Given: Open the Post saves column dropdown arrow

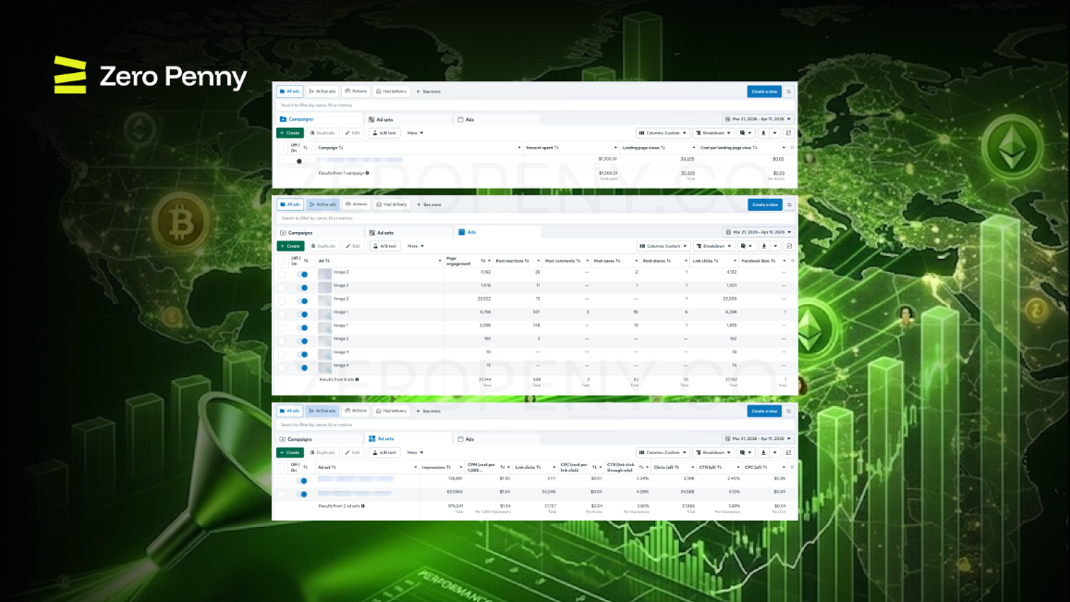Looking at the screenshot, I should tap(636, 261).
